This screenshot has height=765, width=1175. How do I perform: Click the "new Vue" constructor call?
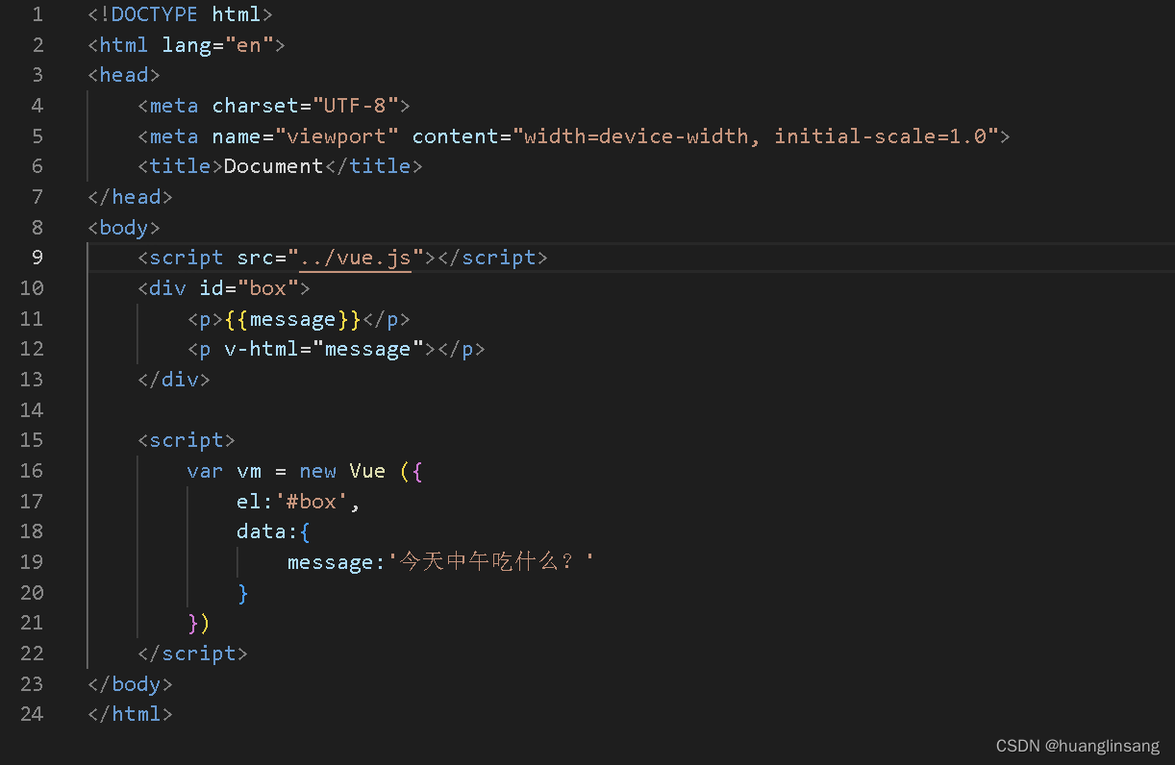click(342, 471)
